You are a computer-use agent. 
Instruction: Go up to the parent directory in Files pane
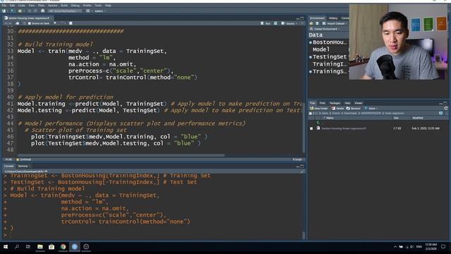tap(319, 123)
